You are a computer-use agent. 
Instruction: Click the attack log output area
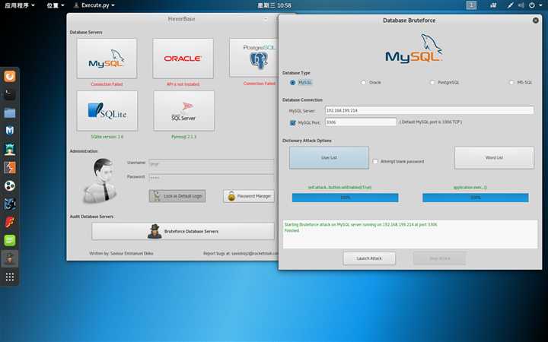coord(410,234)
